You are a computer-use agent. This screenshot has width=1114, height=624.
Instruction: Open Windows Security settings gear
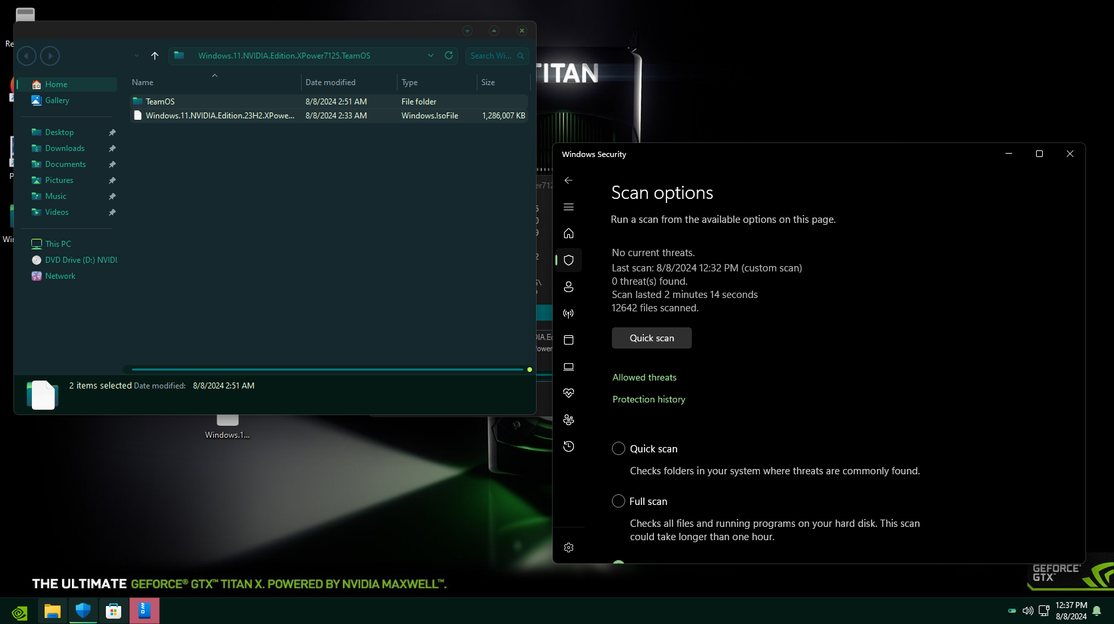click(569, 547)
